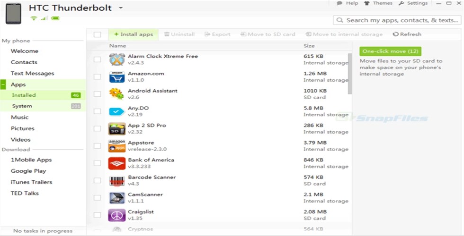
Task: Open Music in the sidebar
Action: tap(20, 118)
